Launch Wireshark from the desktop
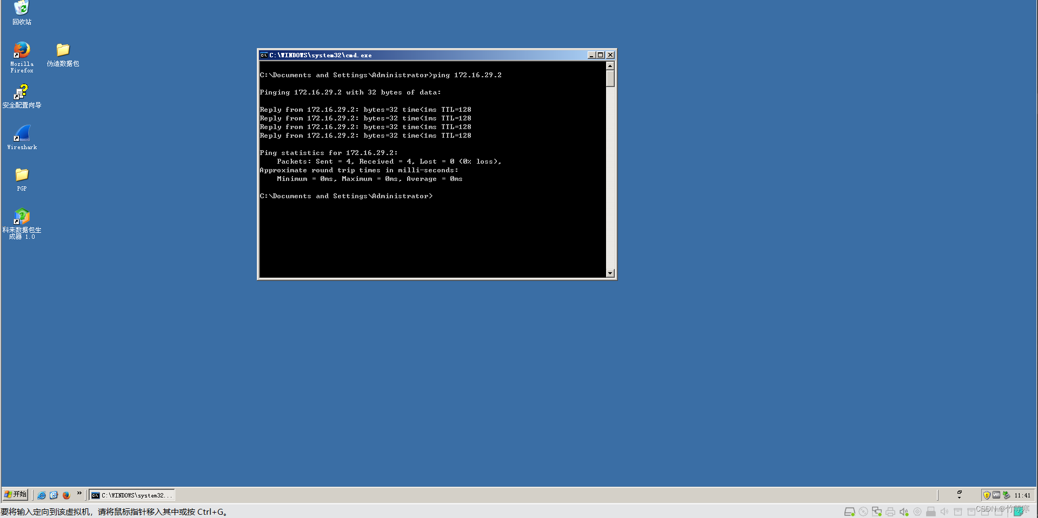Screen dimensions: 1038x518 [22, 137]
